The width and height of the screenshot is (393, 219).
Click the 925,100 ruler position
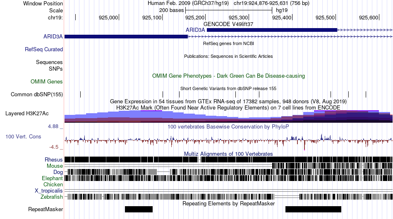(152, 17)
